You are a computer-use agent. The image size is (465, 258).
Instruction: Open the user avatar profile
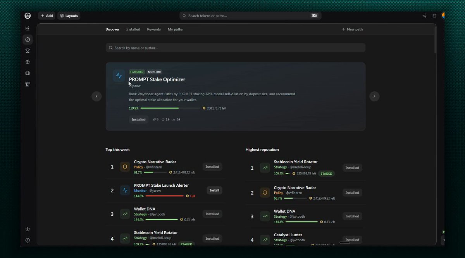click(x=443, y=16)
